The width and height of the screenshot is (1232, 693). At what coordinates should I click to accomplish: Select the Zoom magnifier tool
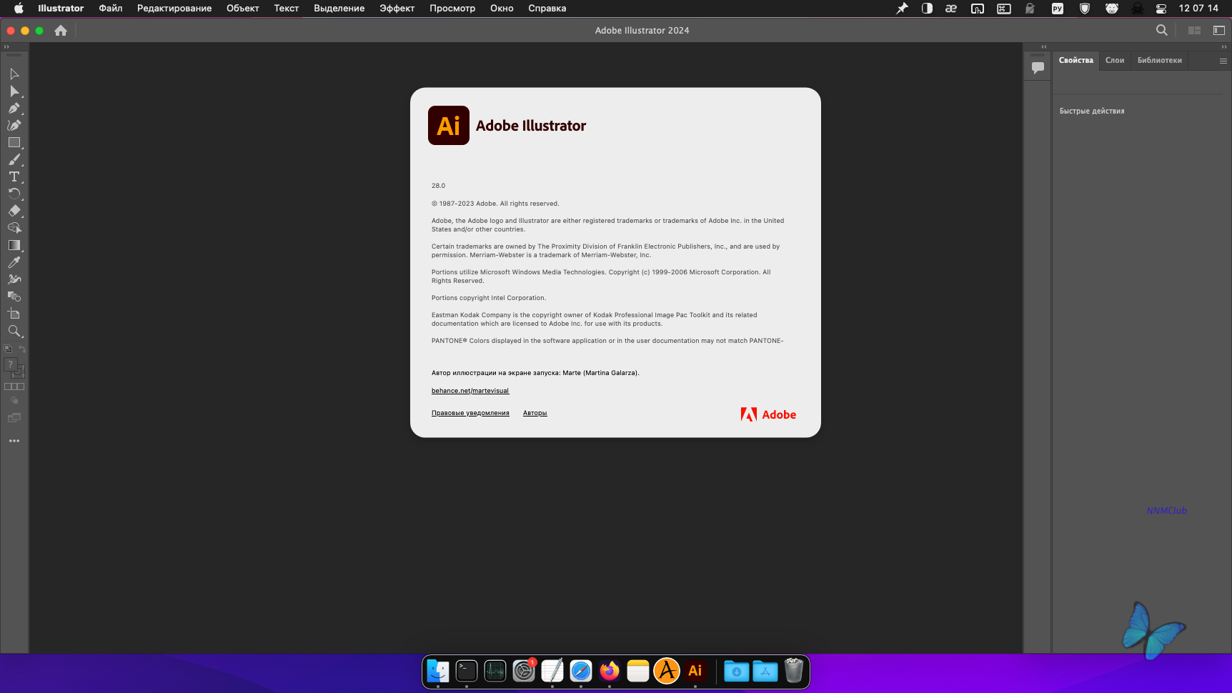(x=14, y=331)
